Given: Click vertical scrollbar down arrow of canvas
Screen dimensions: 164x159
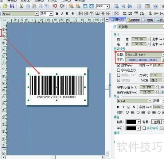Looking at the screenshot, I should point(107,153).
